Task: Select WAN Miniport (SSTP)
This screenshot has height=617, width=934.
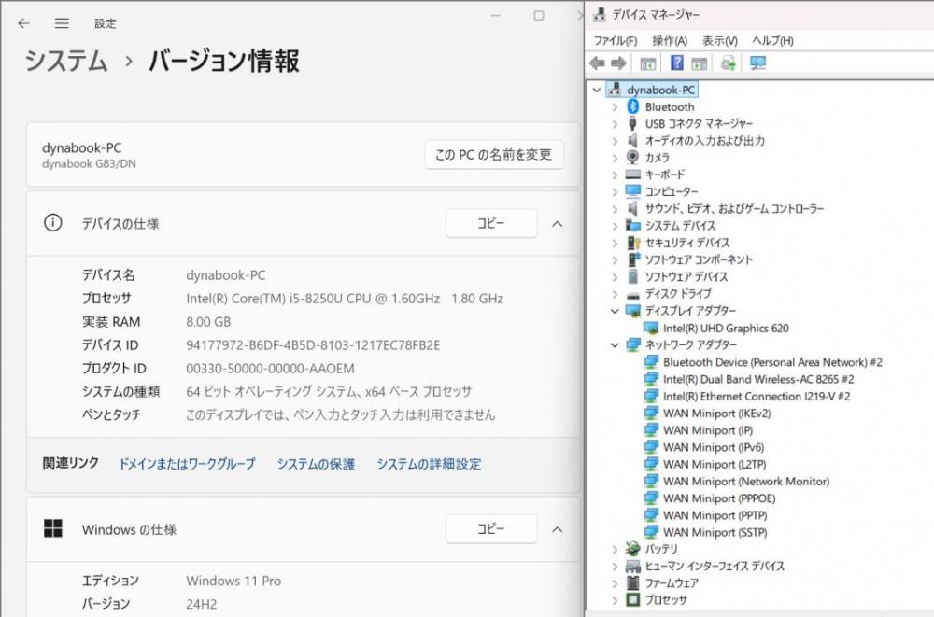Action: pos(715,532)
